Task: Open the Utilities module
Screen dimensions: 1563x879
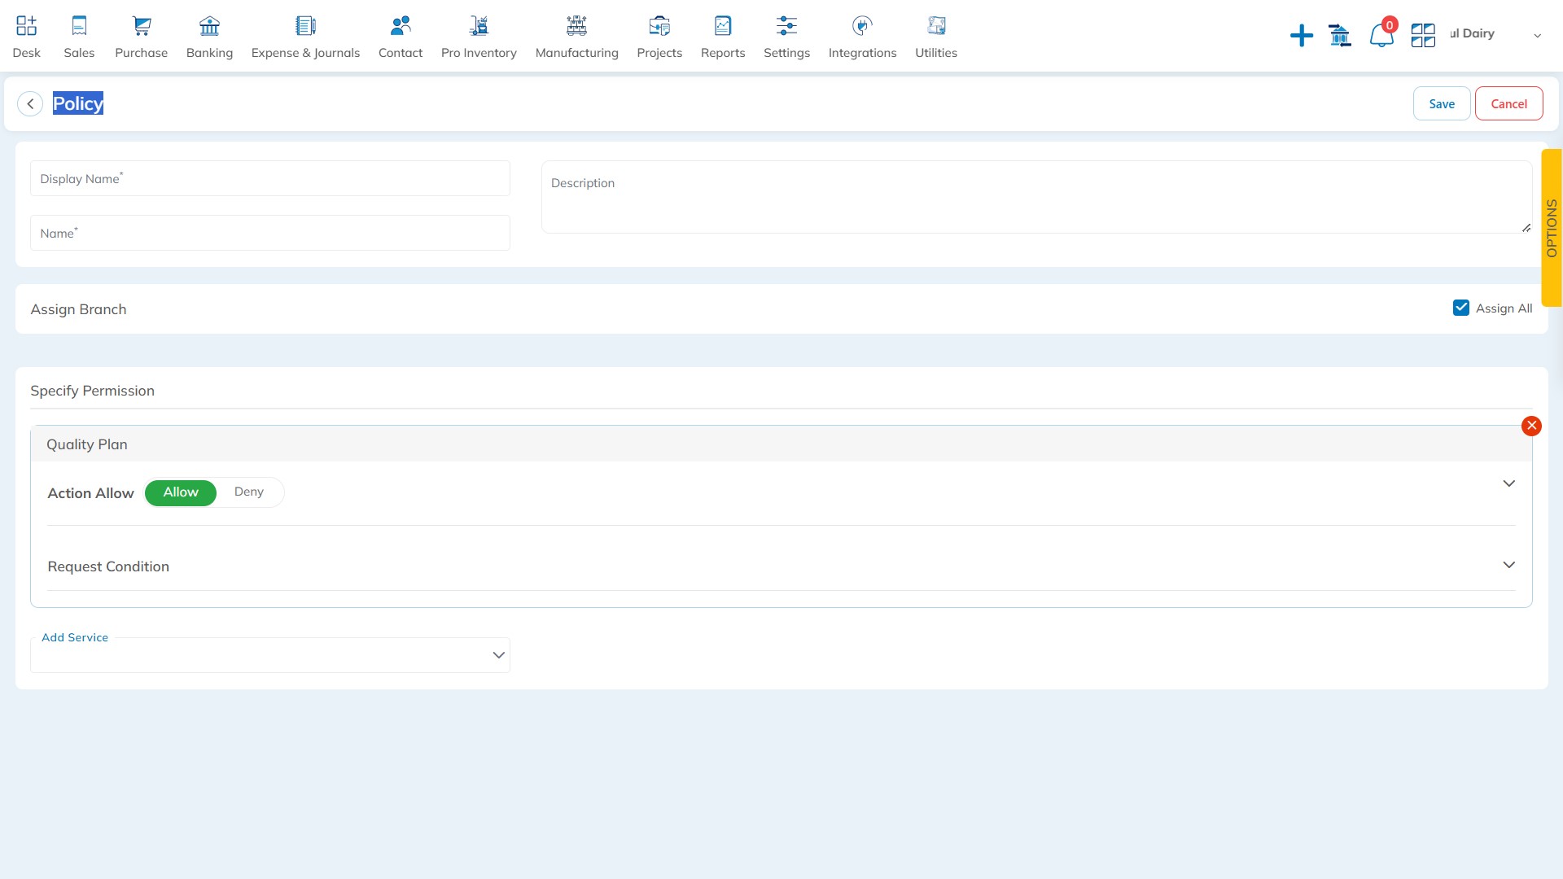Action: pos(935,34)
